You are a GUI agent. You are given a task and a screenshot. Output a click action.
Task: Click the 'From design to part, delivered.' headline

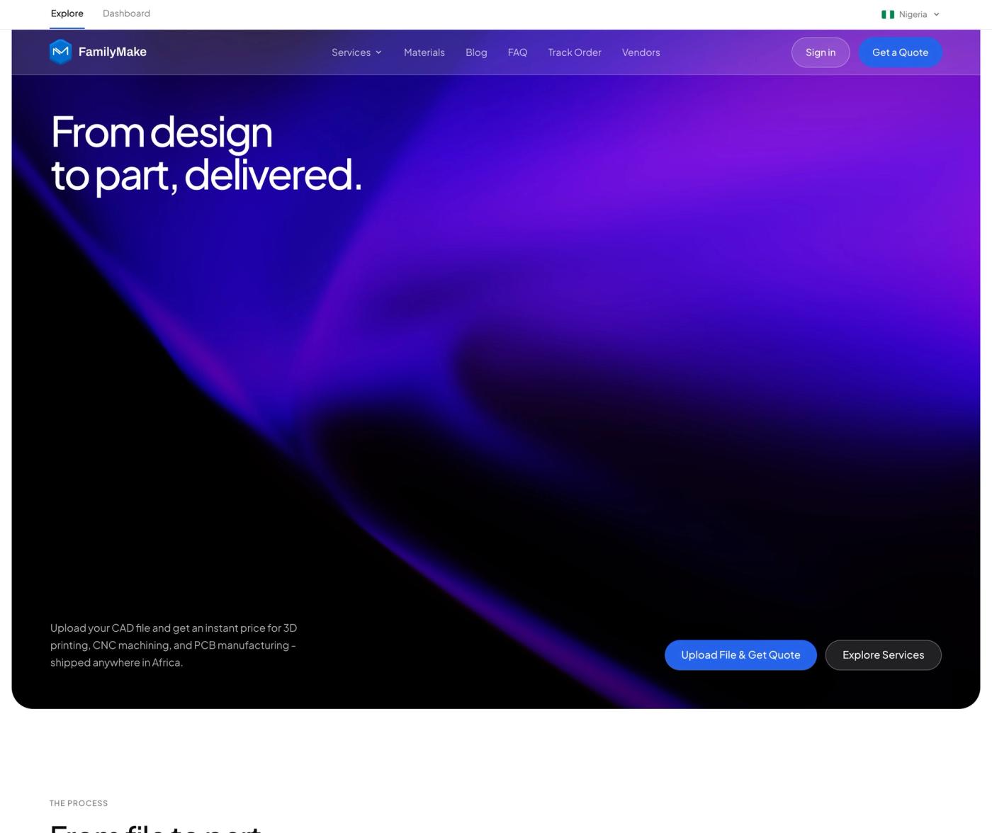point(205,153)
